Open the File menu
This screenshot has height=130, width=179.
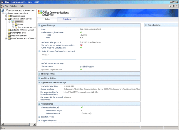click(x=6, y=6)
